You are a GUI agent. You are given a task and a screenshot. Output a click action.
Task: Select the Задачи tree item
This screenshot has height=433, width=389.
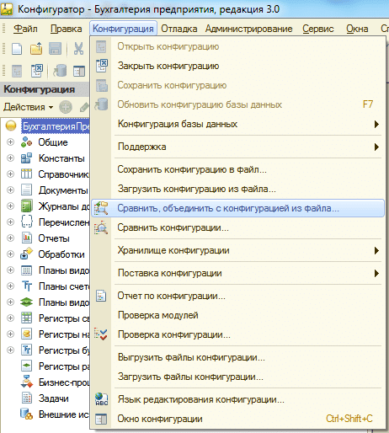point(54,398)
